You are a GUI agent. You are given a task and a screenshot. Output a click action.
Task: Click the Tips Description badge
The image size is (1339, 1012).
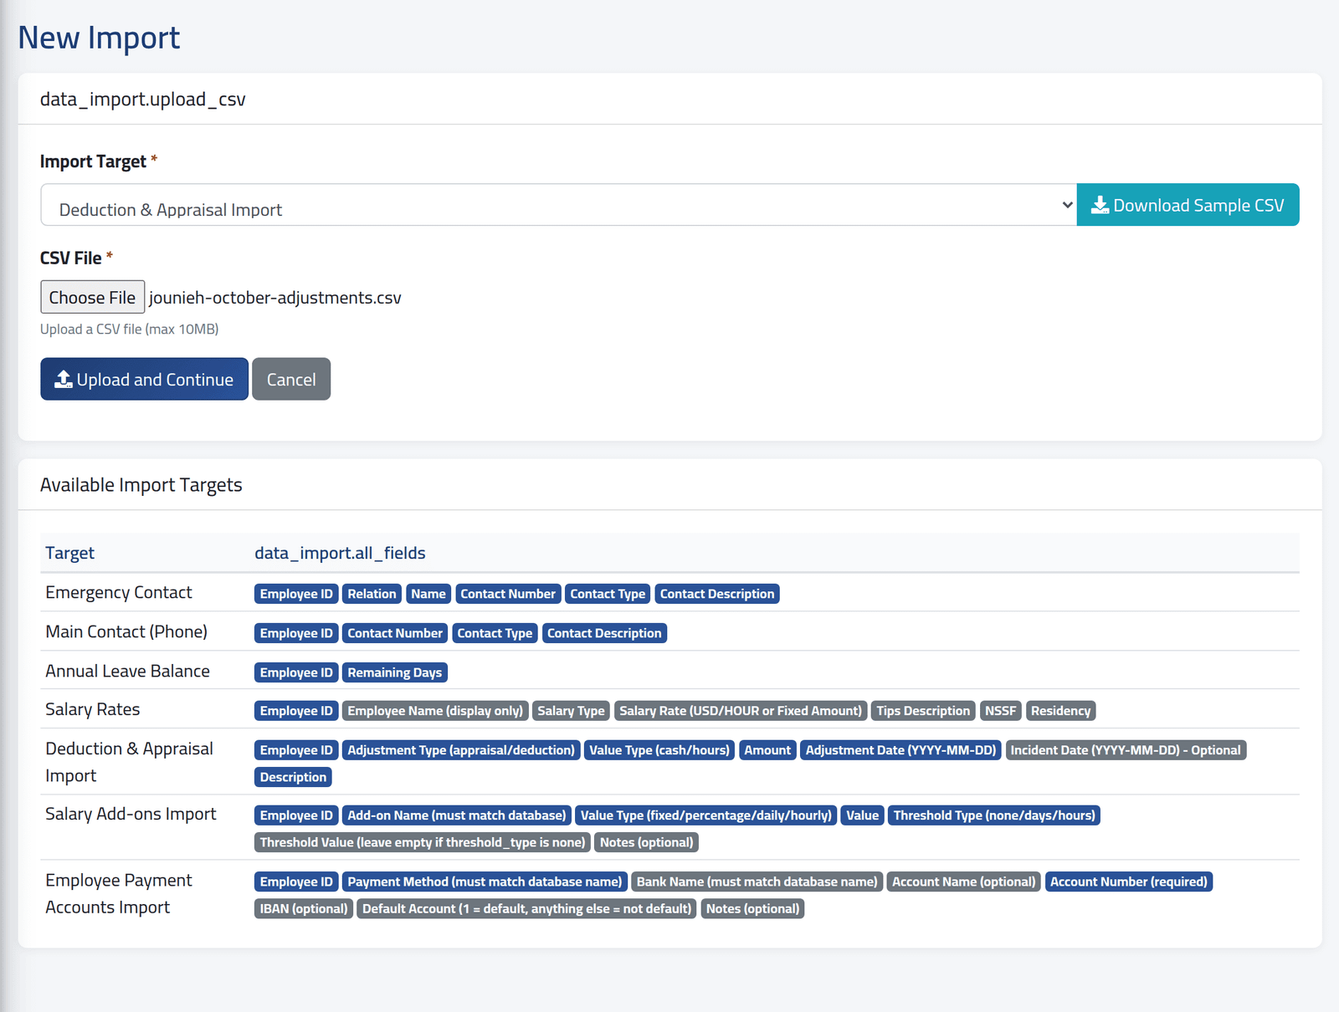923,711
